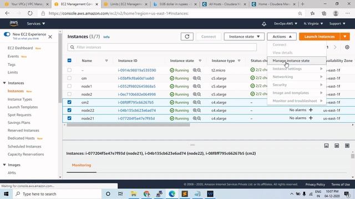Screen dimensions: 355x199
Task: Click the Launch instances button
Action: [319, 36]
